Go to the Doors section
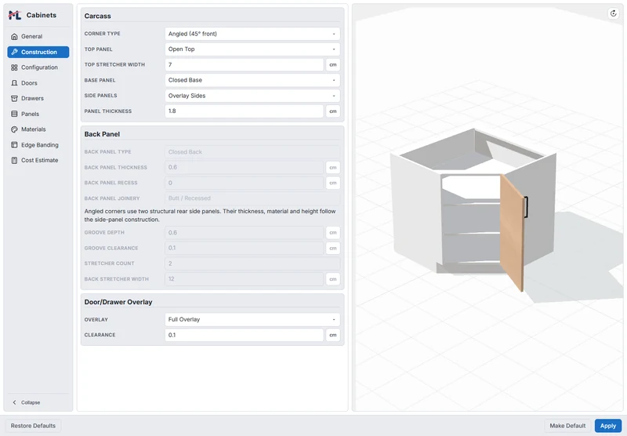 tap(38, 83)
